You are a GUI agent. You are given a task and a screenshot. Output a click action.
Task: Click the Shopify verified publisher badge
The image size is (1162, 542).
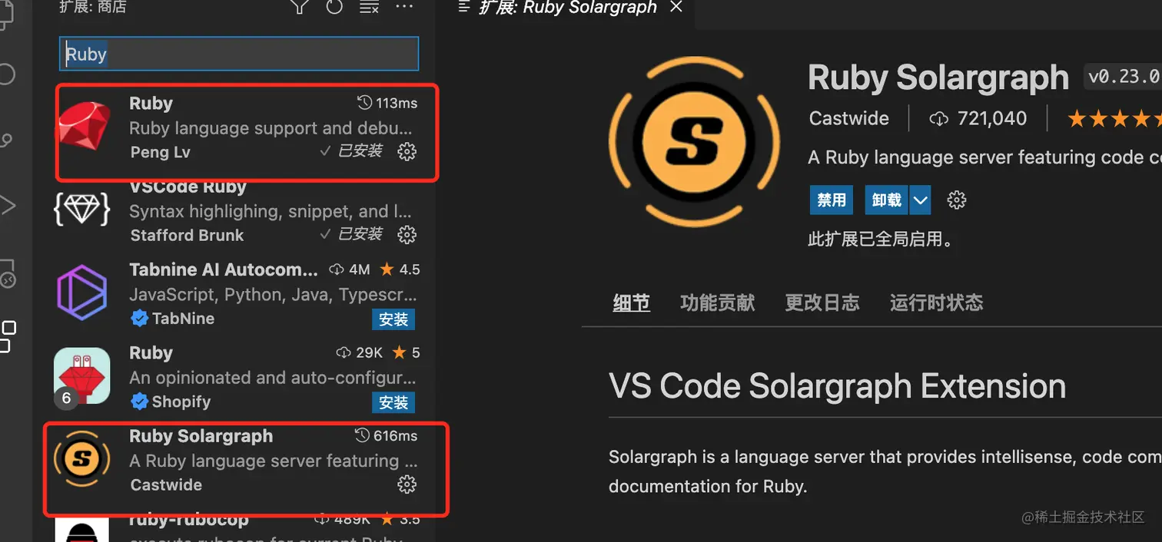click(x=139, y=402)
